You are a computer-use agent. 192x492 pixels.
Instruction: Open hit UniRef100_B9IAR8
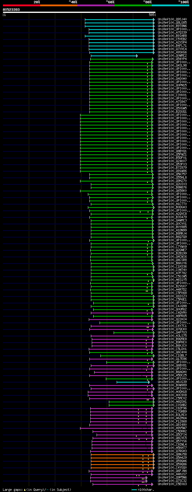tap(172, 36)
